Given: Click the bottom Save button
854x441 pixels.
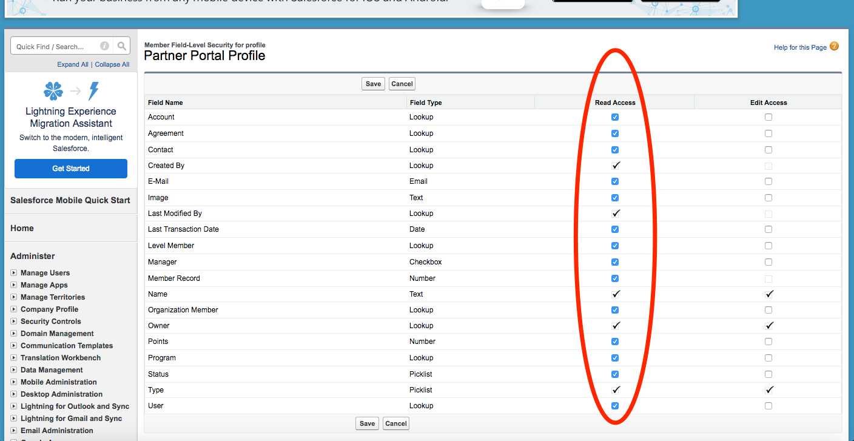Looking at the screenshot, I should [368, 423].
